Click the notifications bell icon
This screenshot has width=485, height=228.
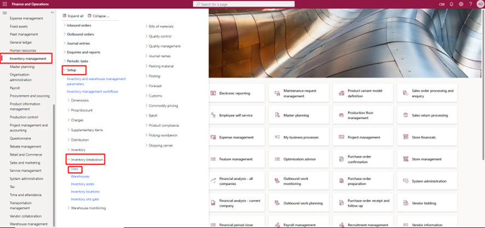(451, 4)
